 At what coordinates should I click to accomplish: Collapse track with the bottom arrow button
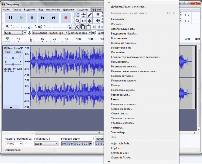[11, 107]
